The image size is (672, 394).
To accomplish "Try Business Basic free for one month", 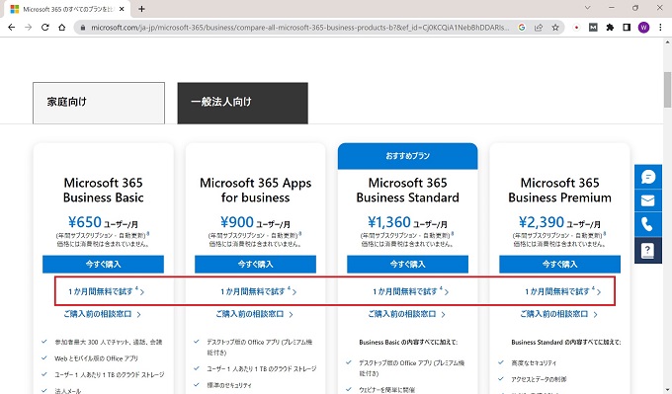I will [106, 291].
